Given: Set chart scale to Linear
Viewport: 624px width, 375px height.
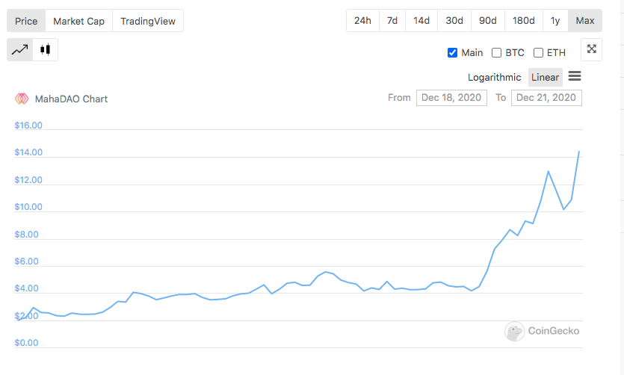Looking at the screenshot, I should [x=546, y=77].
